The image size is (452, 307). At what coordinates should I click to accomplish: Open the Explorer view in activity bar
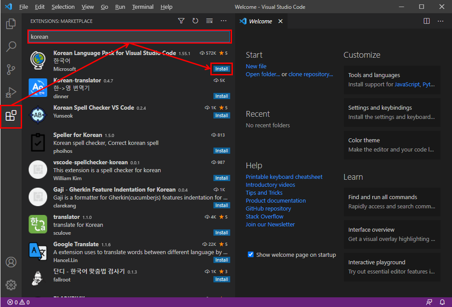(11, 24)
